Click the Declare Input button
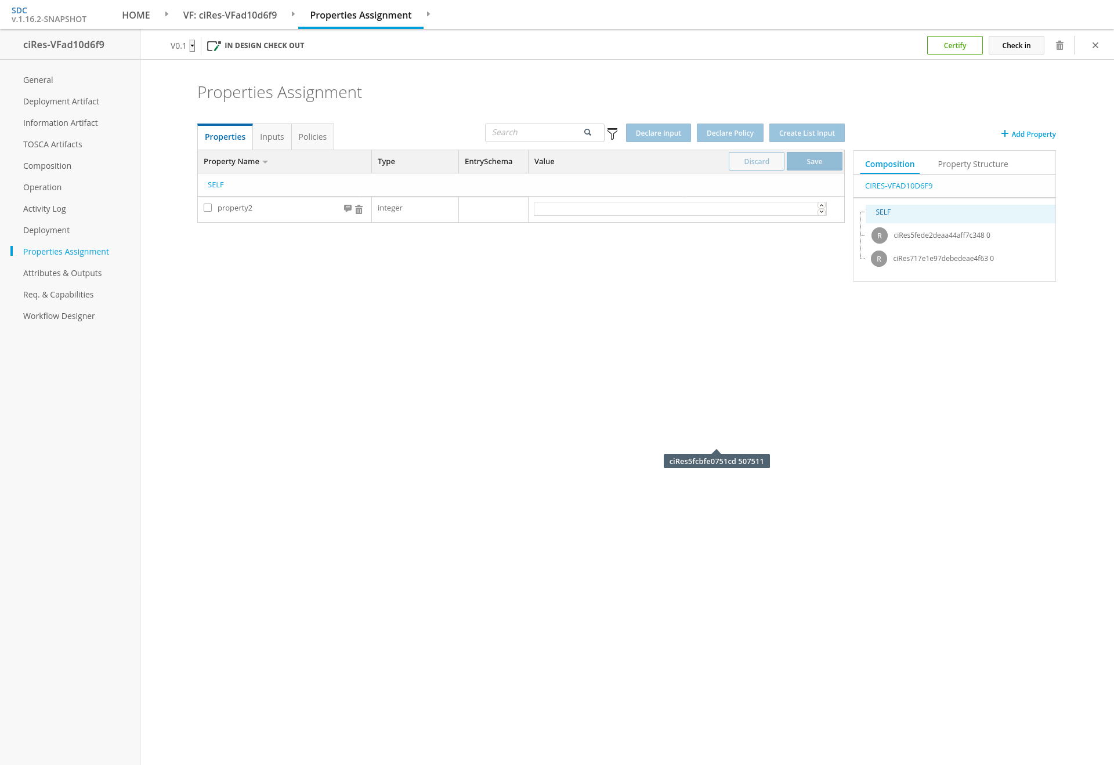 (x=658, y=133)
